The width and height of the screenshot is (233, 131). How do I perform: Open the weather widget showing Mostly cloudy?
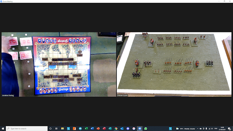185,128
